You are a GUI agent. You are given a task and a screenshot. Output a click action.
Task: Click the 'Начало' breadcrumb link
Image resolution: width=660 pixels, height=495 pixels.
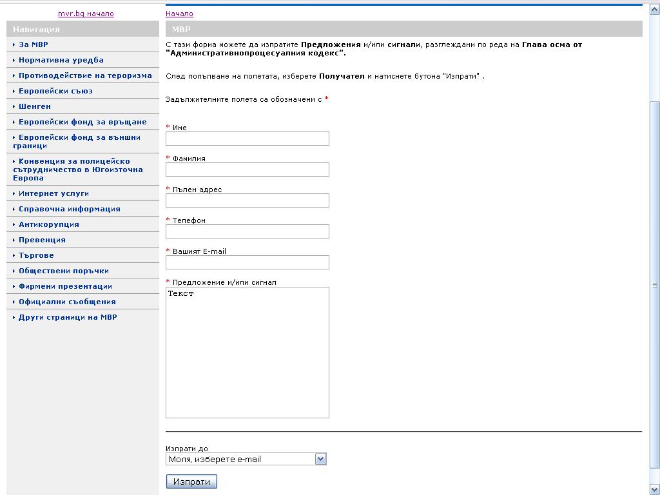[x=179, y=14]
